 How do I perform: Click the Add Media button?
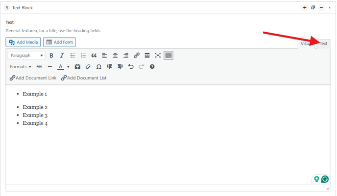click(x=23, y=42)
